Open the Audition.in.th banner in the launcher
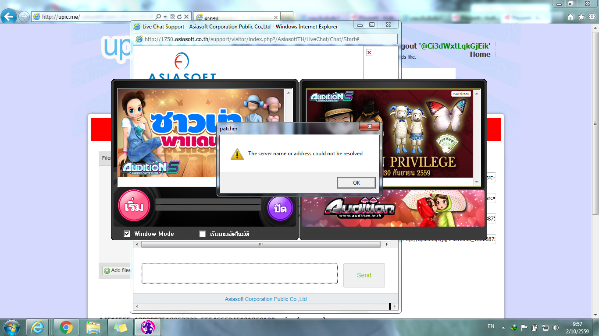Image resolution: width=599 pixels, height=336 pixels. [x=393, y=208]
